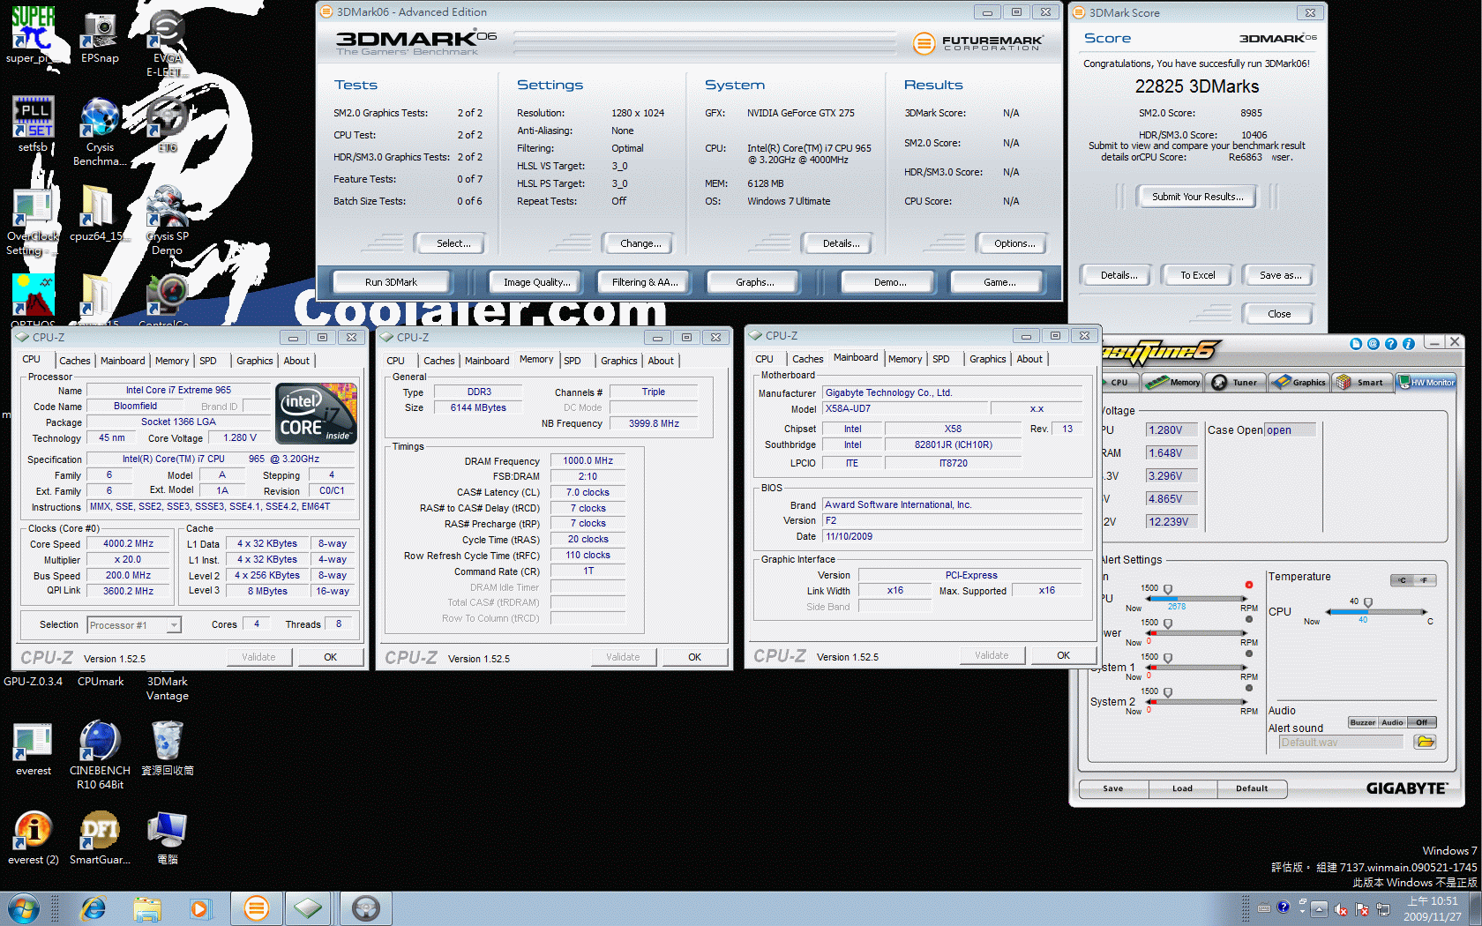Open the SmartGuardian DFI desktop icon

pyautogui.click(x=100, y=838)
